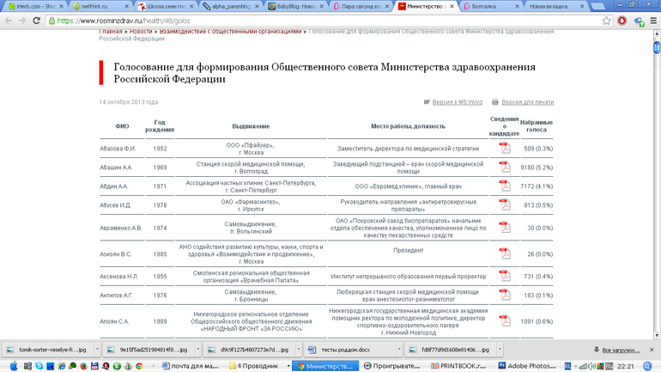Switch to Проигрыватель taskbar window

click(x=391, y=366)
